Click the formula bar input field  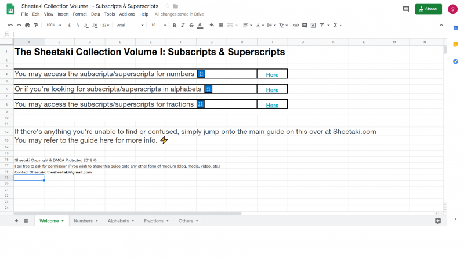[x=232, y=34]
